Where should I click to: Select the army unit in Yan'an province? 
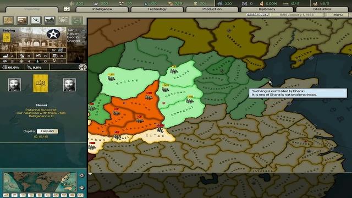[148, 96]
